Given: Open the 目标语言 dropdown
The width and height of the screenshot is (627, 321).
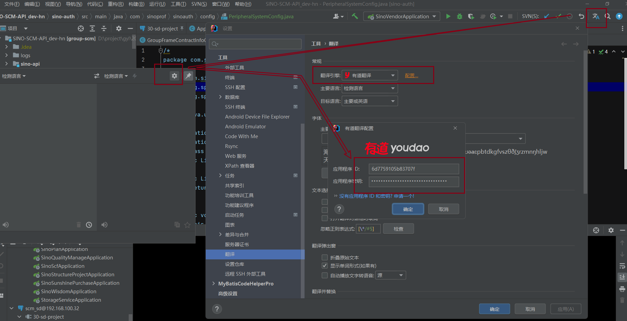Looking at the screenshot, I should (370, 101).
